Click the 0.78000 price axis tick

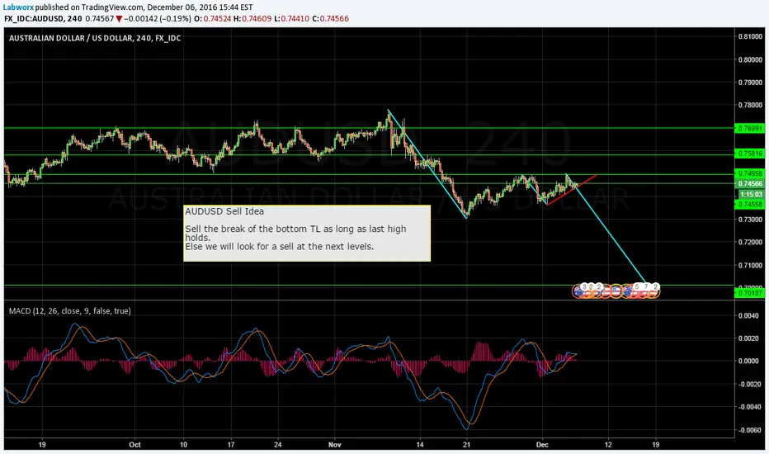click(750, 105)
